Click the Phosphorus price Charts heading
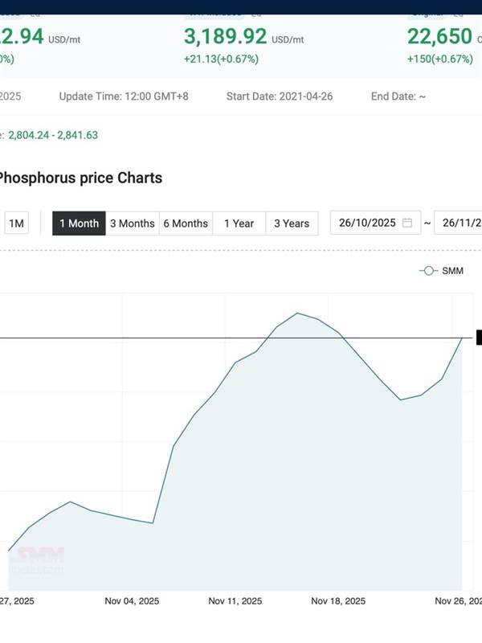The height and width of the screenshot is (643, 482). pos(80,178)
